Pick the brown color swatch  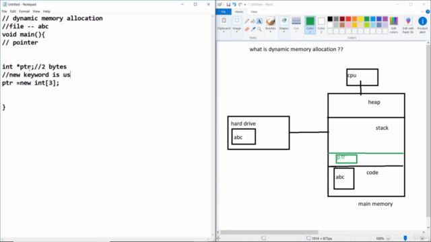coord(342,25)
